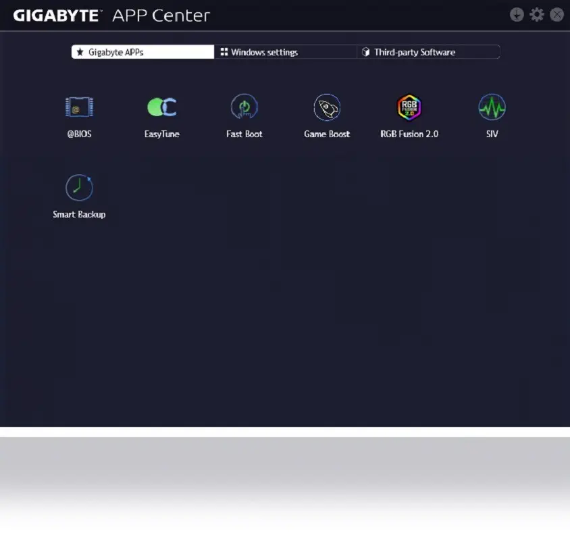Open the SIV waveform icon
Screen dimensions: 570x533
[492, 107]
